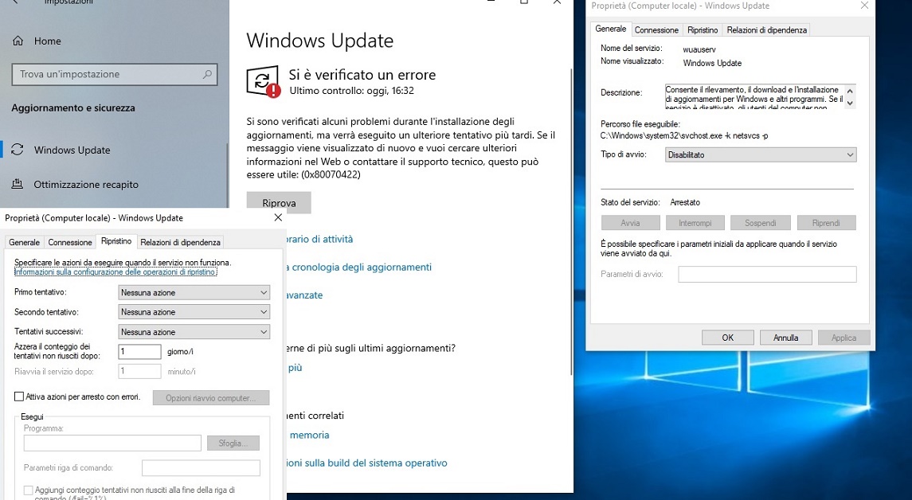Tick Aggiungi conteggio tentativi non riusciti checkbox
Screen dimensions: 912x500
coord(28,490)
